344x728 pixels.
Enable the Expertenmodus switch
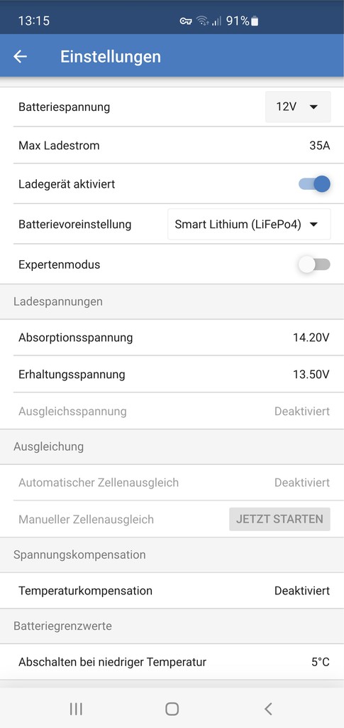(x=314, y=264)
